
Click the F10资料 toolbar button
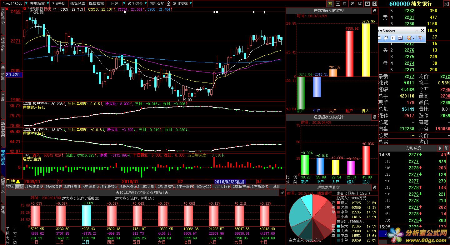click(x=59, y=4)
